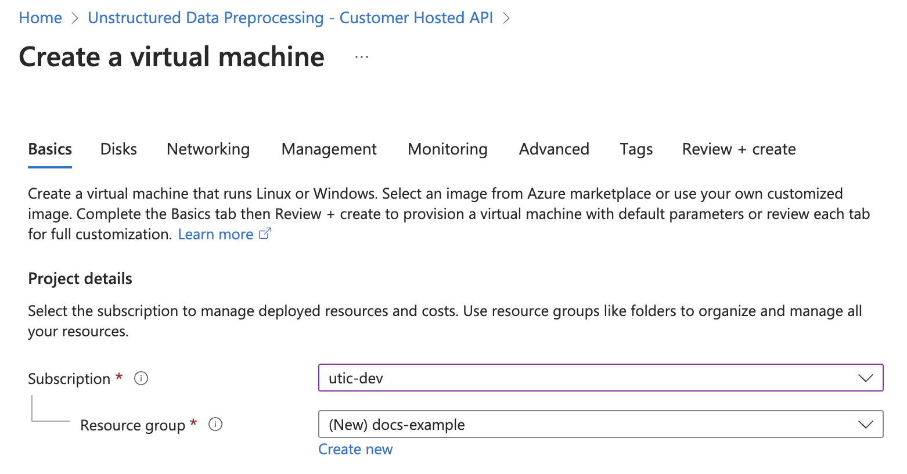The image size is (907, 474).
Task: Expand the Resource group dropdown arrow
Action: [x=865, y=425]
